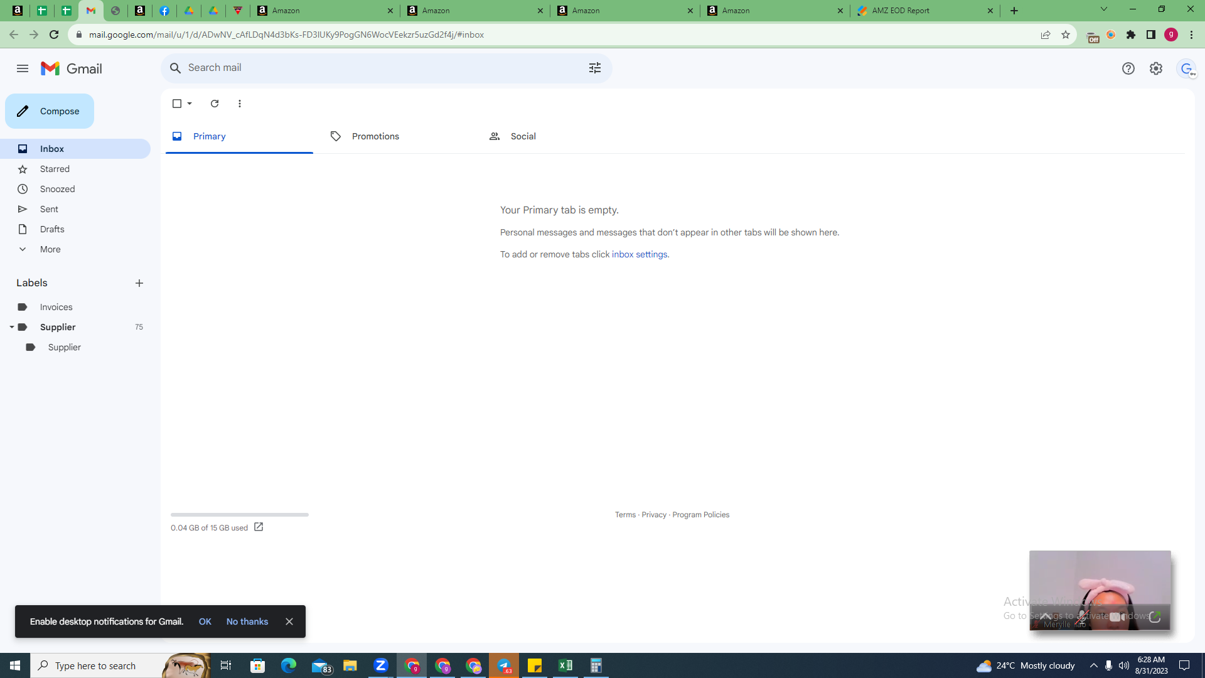Open the Calculator taskbar app
Viewport: 1205px width, 678px height.
(x=596, y=665)
